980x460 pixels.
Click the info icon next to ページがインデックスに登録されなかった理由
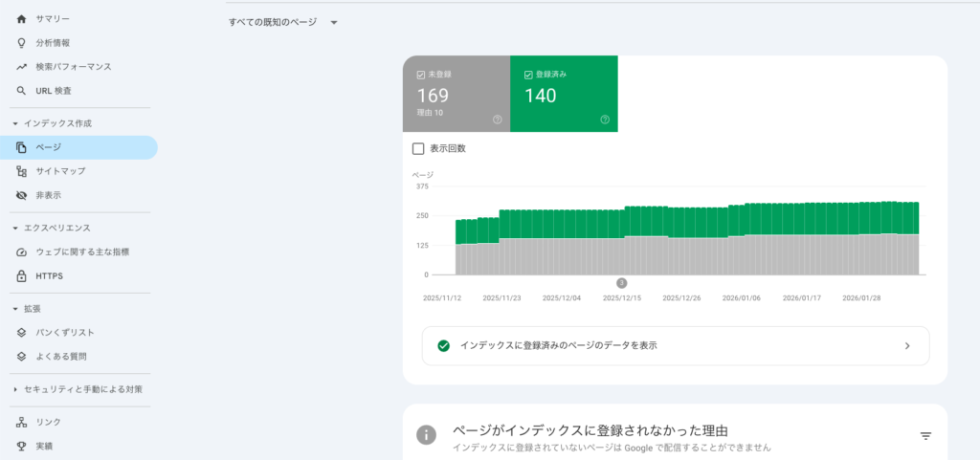(x=426, y=435)
